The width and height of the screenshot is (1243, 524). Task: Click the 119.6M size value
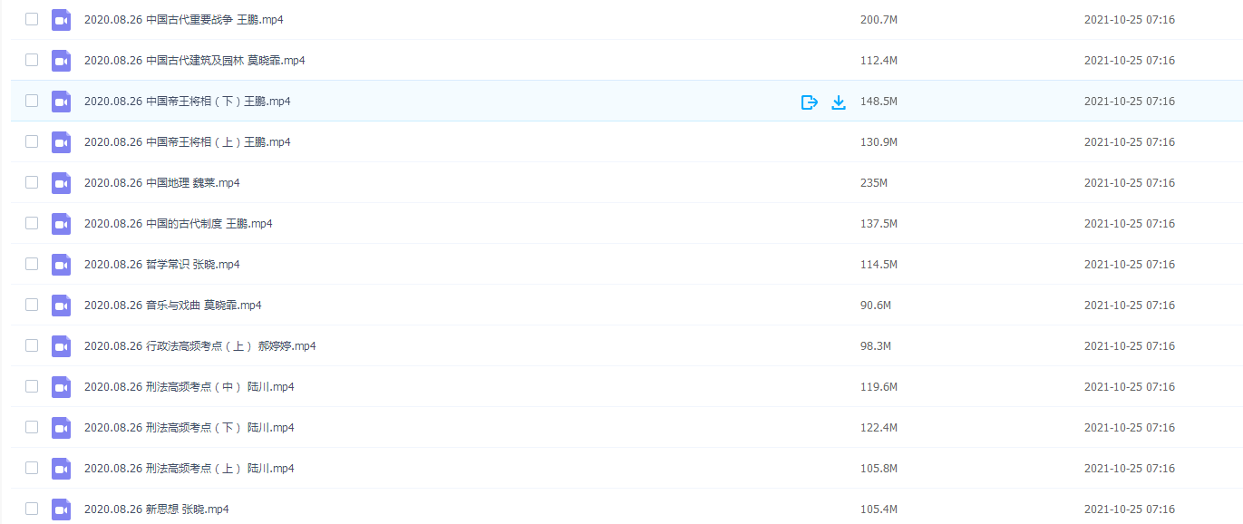(879, 387)
